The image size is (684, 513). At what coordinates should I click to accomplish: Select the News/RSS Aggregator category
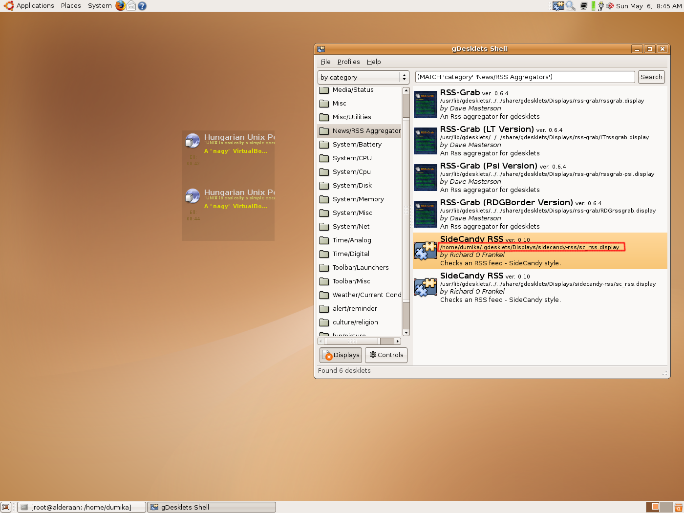pos(360,131)
